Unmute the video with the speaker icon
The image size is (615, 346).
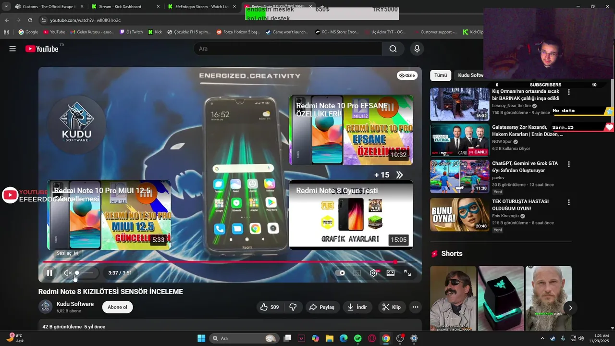68,273
